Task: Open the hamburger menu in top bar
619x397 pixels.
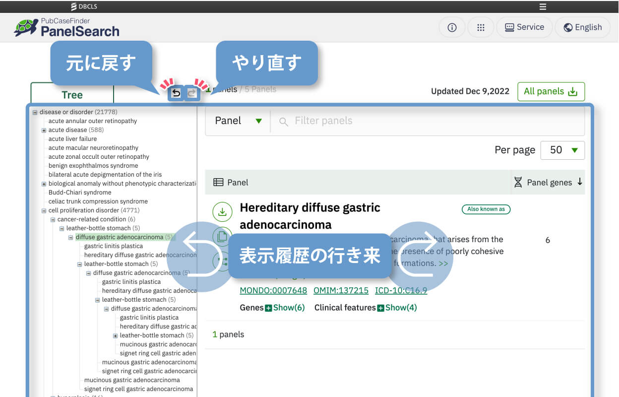Action: (543, 6)
